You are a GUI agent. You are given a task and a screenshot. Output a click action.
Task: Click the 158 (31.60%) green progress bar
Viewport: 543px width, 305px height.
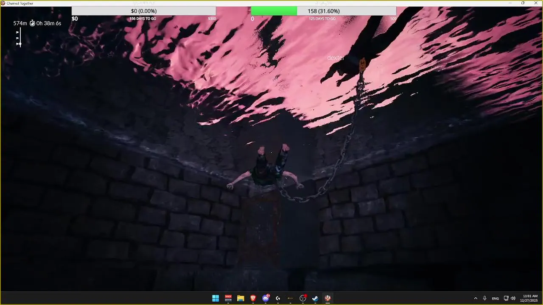point(324,11)
